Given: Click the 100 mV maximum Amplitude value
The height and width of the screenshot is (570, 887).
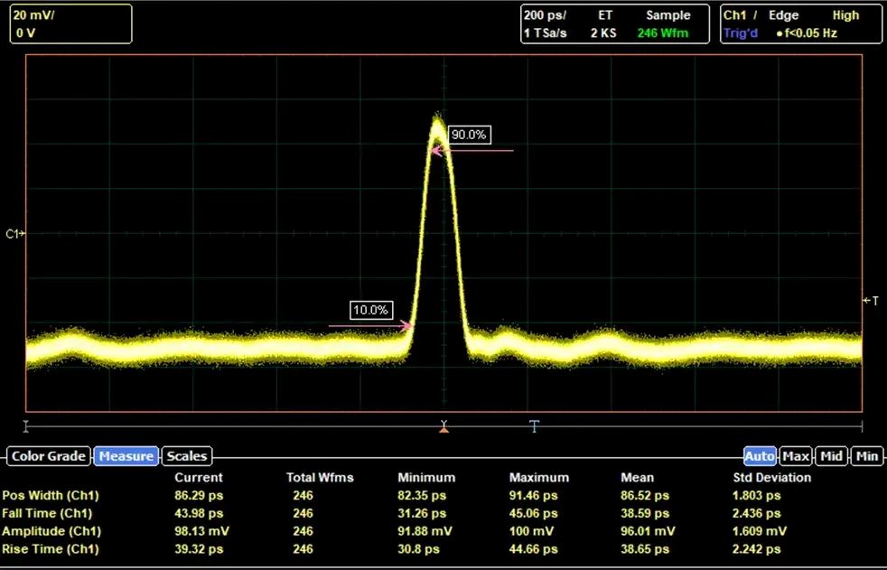Looking at the screenshot, I should 531,531.
